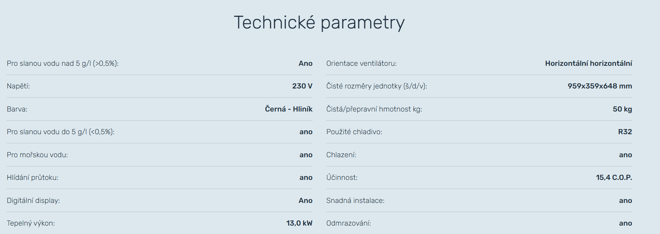Click the Čistá/přepravní hmotnost kg label
660x234 pixels.
click(x=374, y=109)
